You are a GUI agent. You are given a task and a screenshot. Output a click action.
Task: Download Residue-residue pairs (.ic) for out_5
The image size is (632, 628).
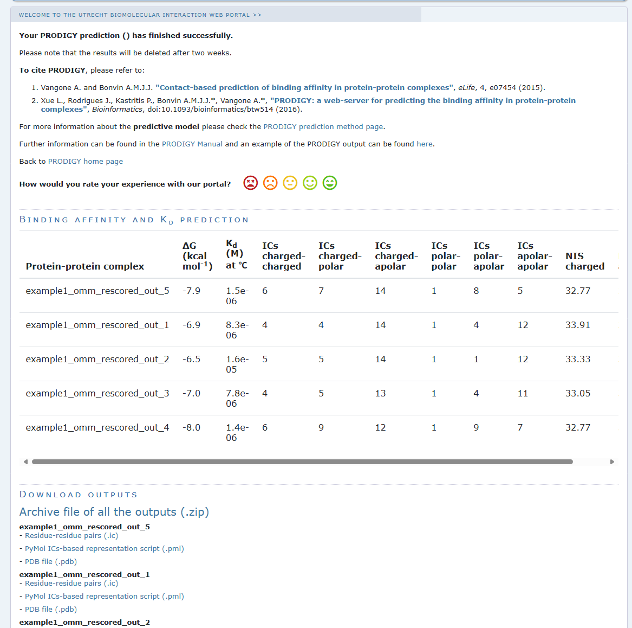click(x=71, y=536)
